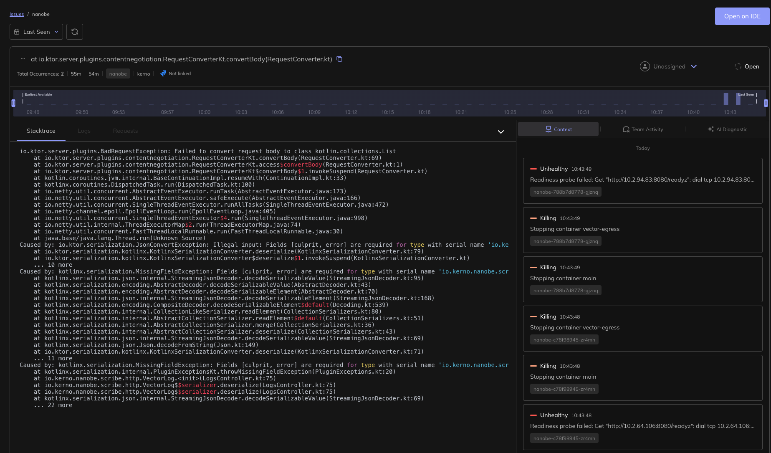
Task: Open the Last Seen dropdown
Action: (x=36, y=32)
